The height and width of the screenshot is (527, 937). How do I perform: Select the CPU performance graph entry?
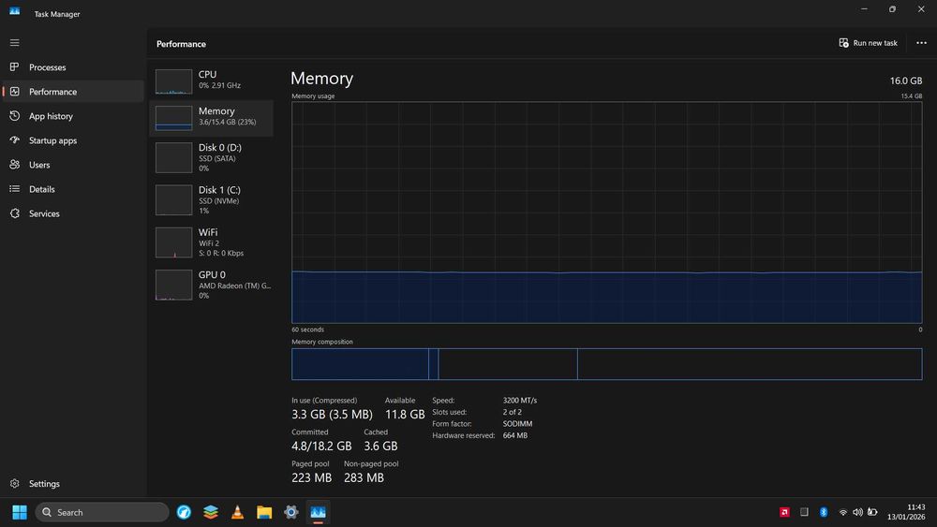(x=212, y=81)
